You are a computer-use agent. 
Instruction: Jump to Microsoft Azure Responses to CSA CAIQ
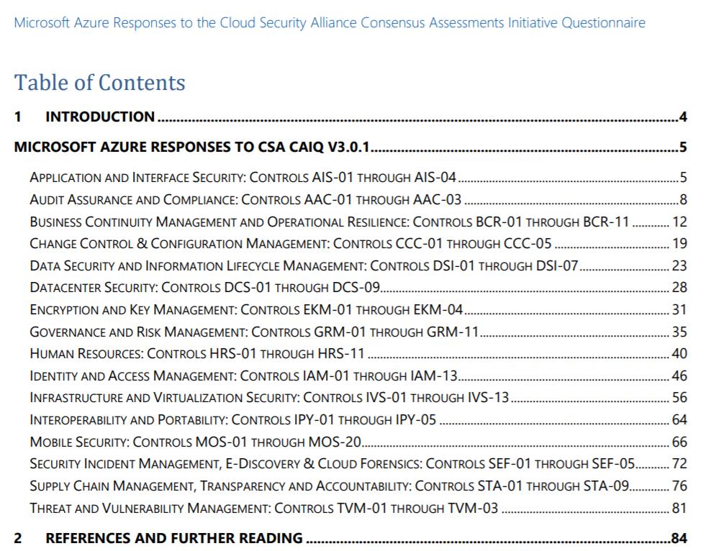pos(350,147)
